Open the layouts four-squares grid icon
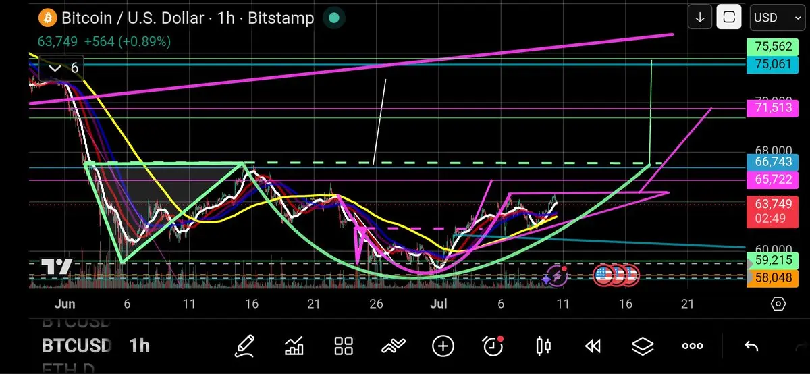The image size is (810, 374). pyautogui.click(x=344, y=346)
